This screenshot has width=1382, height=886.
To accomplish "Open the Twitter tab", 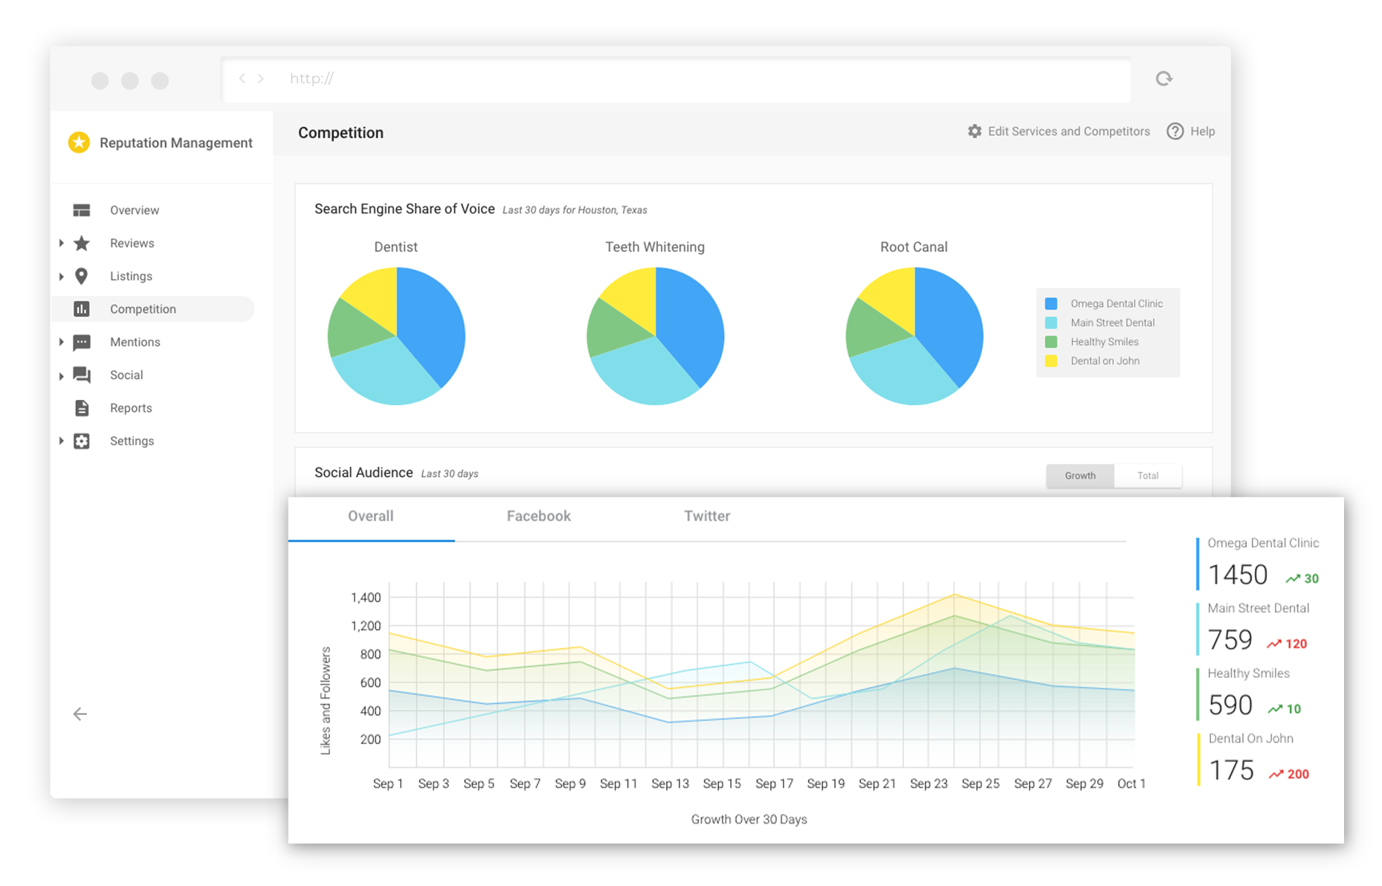I will (706, 516).
